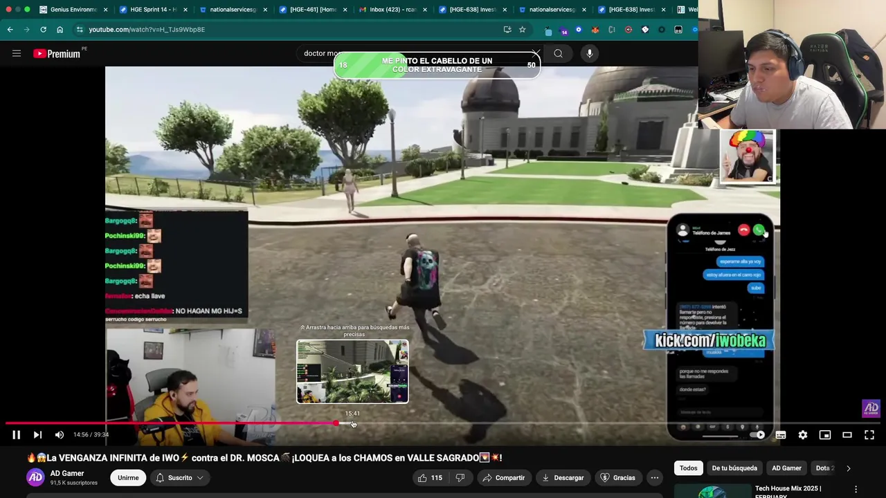Open the AD Gamer channel name link

pos(67,473)
